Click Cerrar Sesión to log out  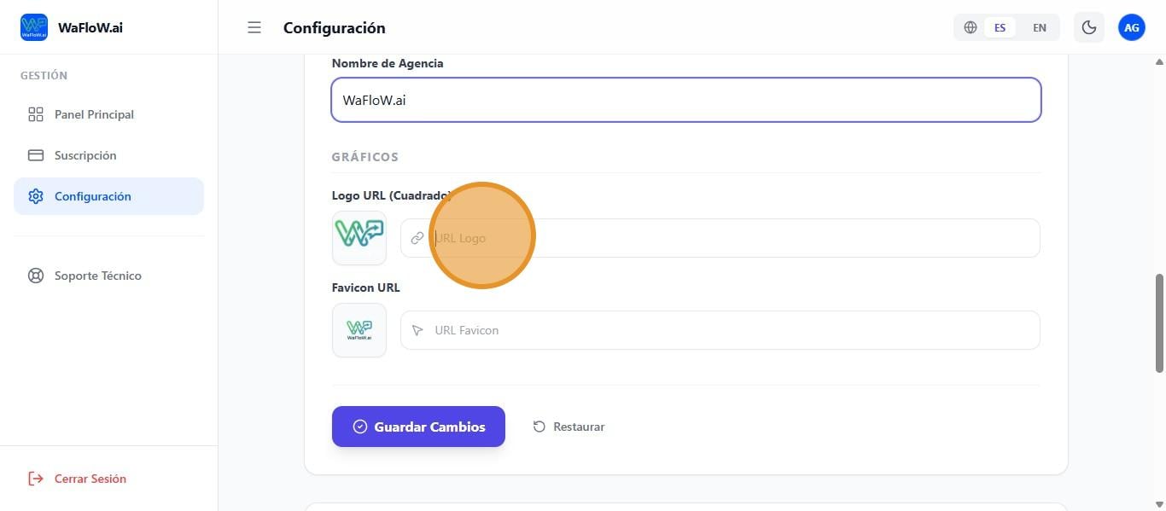tap(90, 479)
